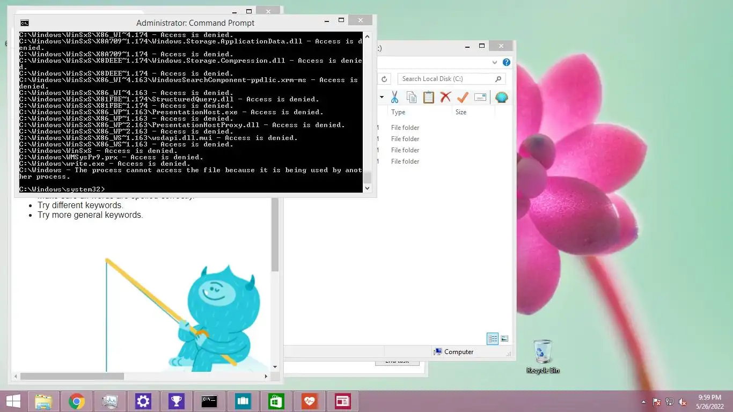The height and width of the screenshot is (412, 733).
Task: Open the Travel suitcase app on taskbar
Action: (243, 401)
